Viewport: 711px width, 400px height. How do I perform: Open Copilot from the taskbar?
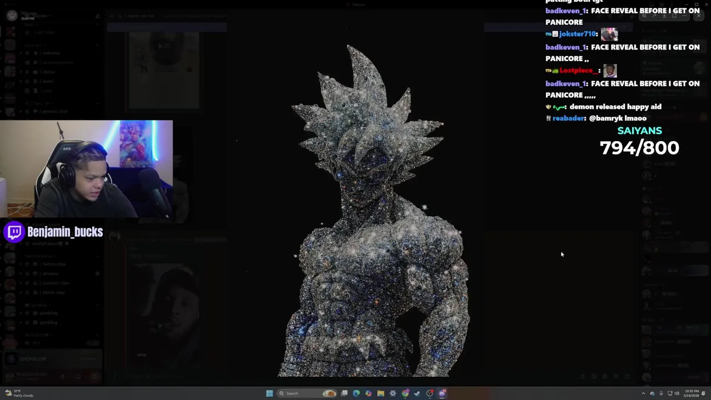pos(368,393)
